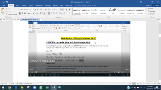Click the Share button
Viewport: 161px width, 90px height.
click(156, 5)
